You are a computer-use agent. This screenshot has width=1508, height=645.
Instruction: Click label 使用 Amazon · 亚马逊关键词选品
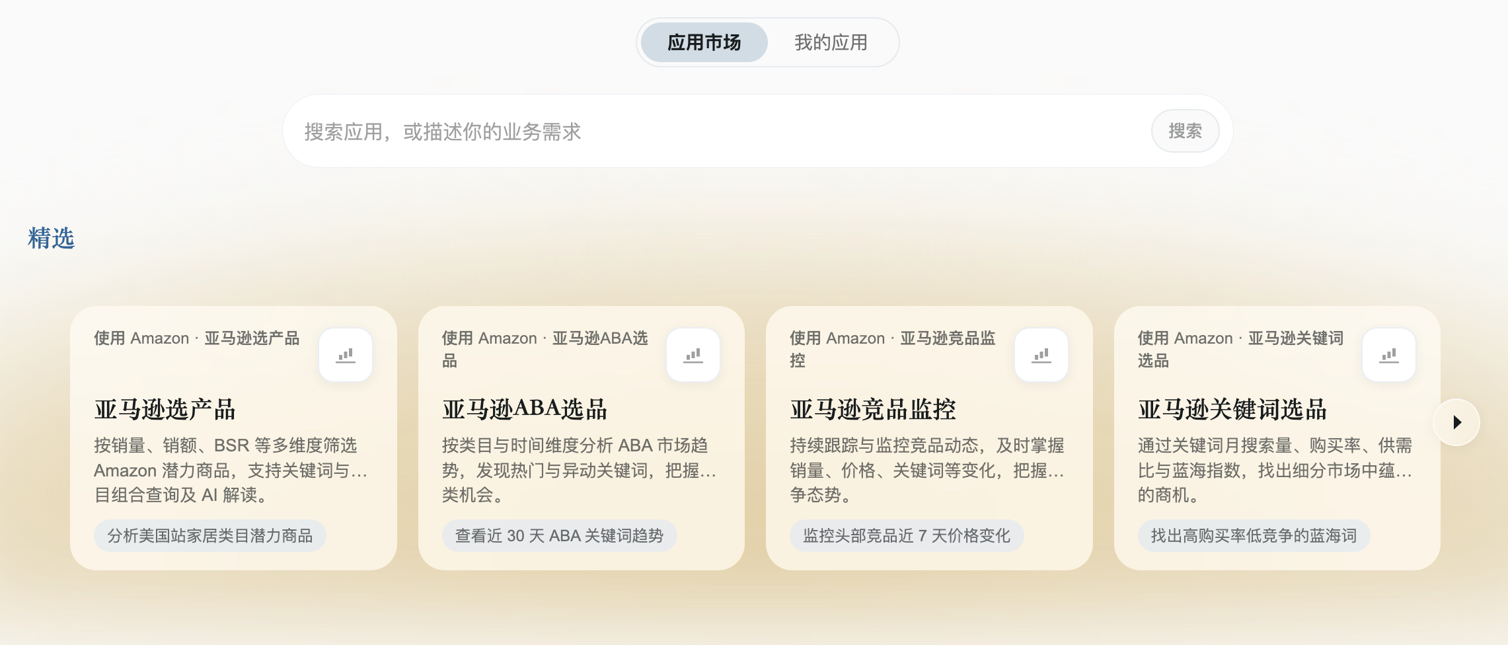point(1240,349)
